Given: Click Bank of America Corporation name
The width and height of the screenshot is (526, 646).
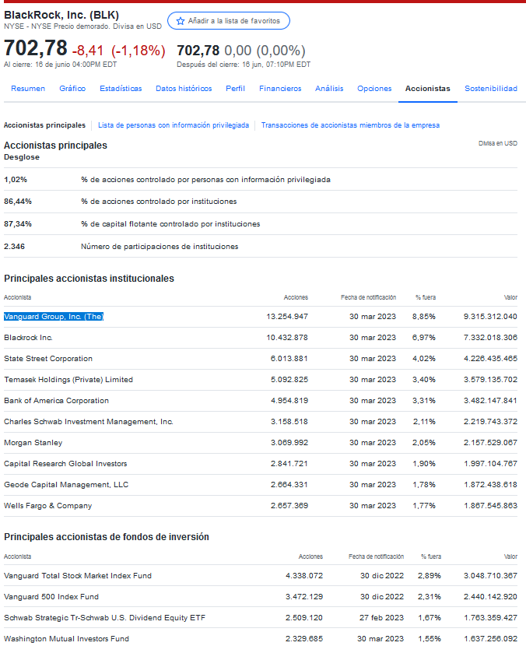Looking at the screenshot, I should click(x=57, y=401).
